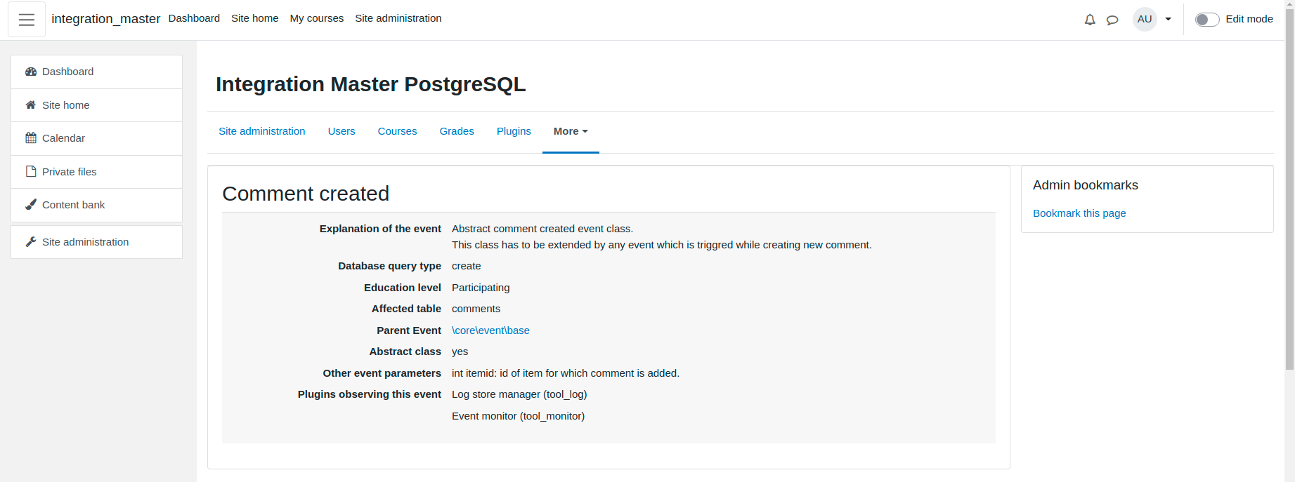
Task: Switch to the Courses tab
Action: (x=397, y=131)
